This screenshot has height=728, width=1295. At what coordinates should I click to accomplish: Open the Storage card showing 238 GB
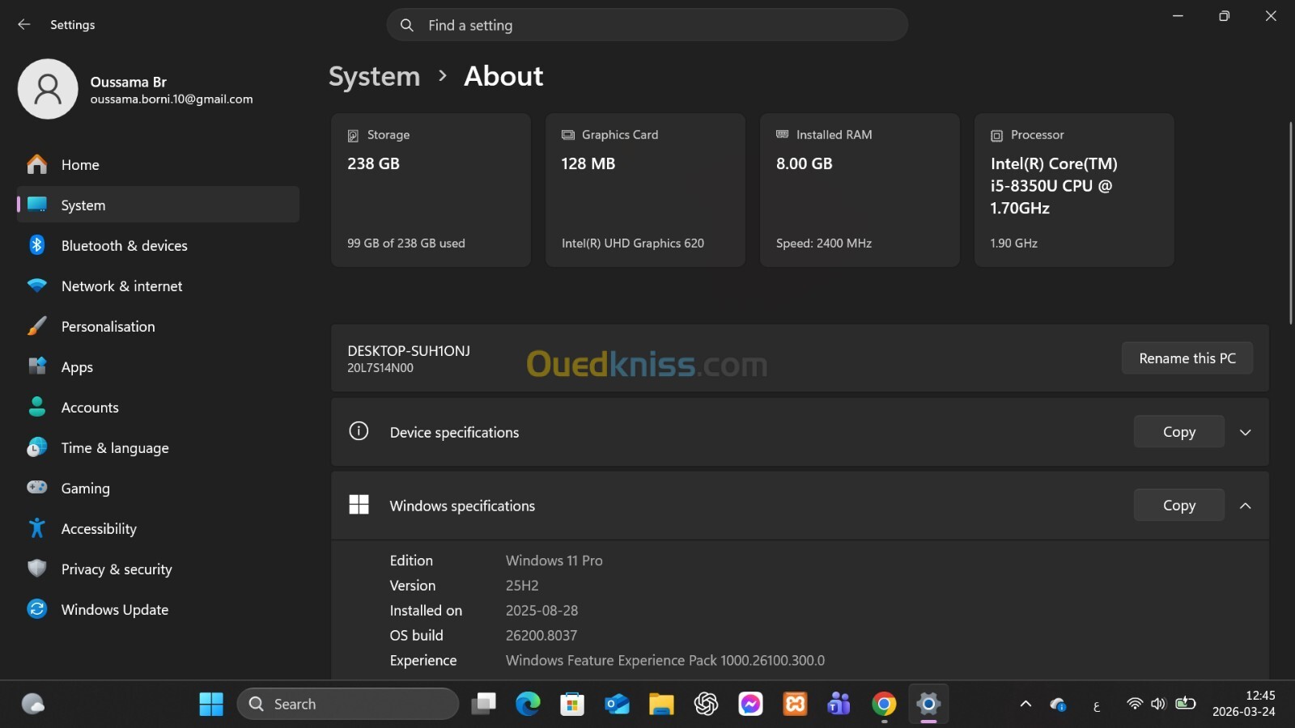pos(431,190)
